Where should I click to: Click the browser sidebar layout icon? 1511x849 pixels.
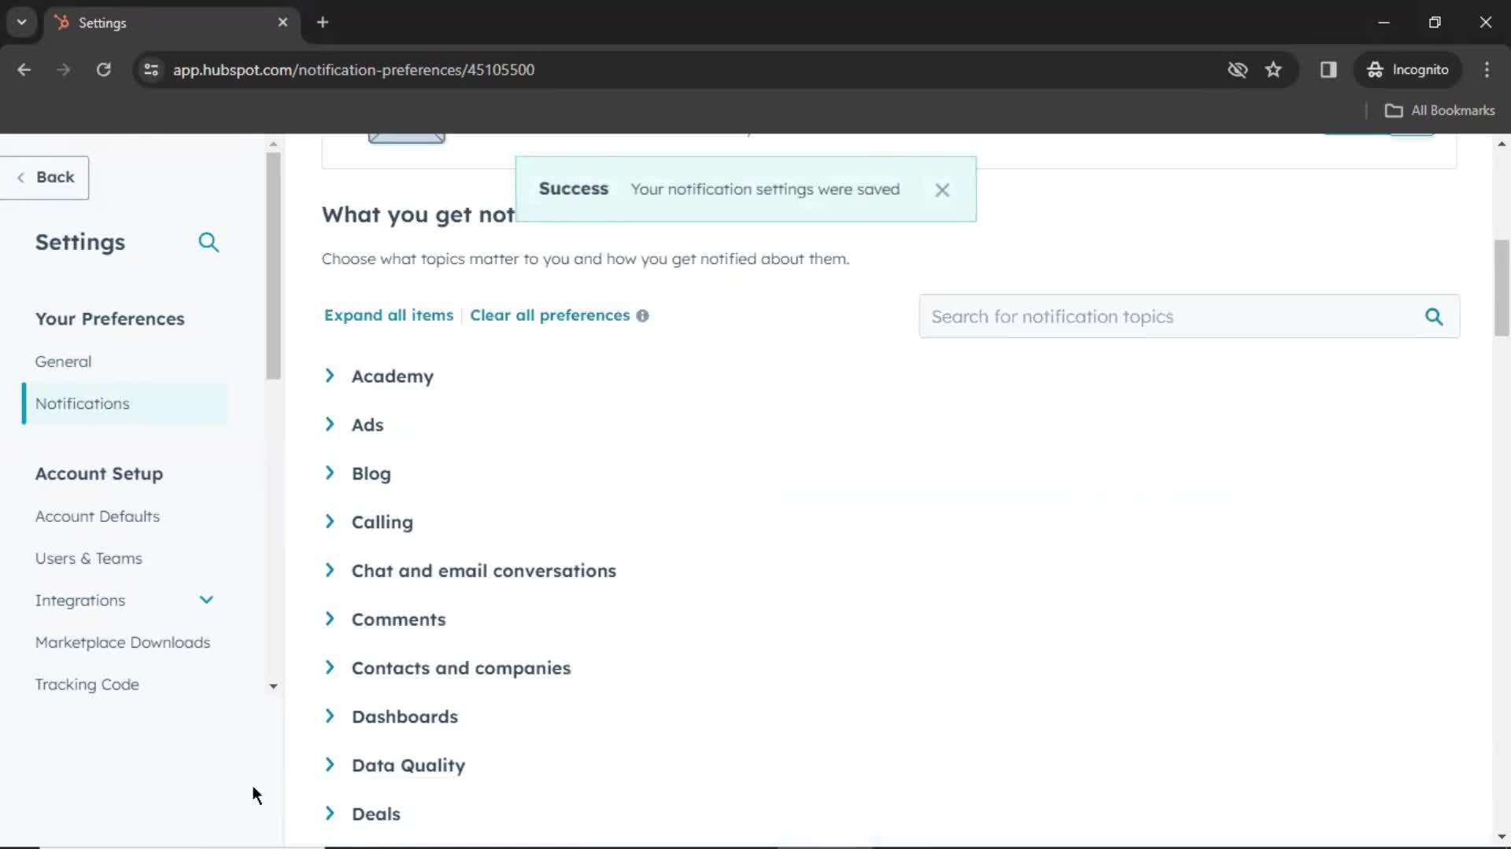pyautogui.click(x=1329, y=69)
